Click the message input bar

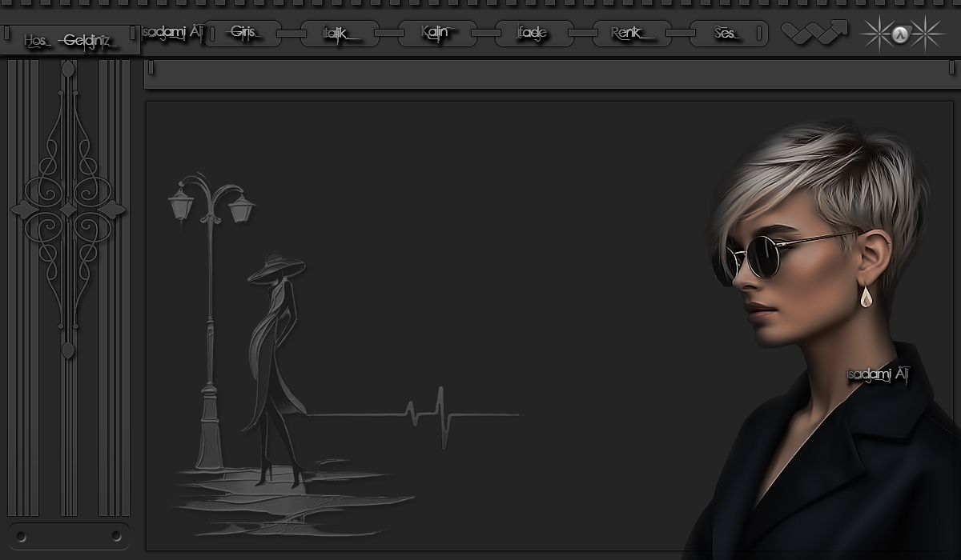tap(552, 74)
